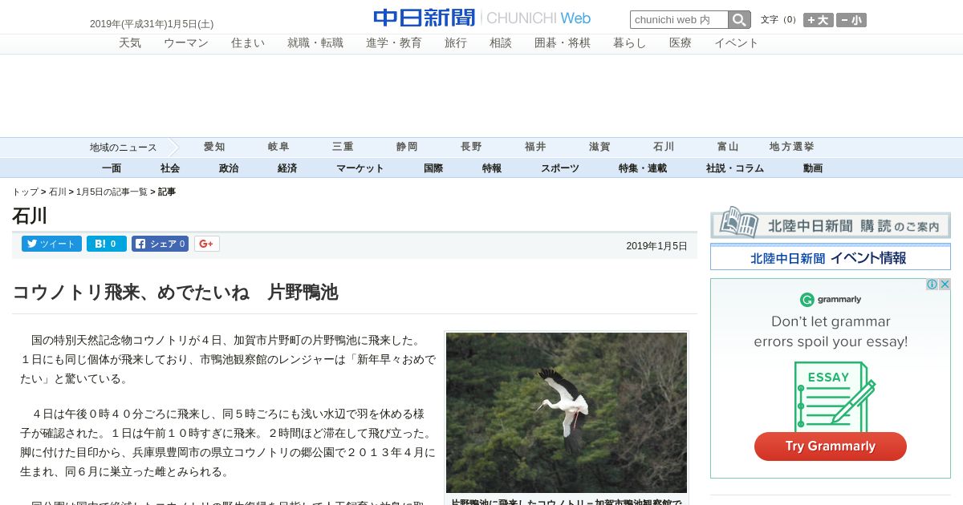The height and width of the screenshot is (505, 963).
Task: Open the 囲碁・将棋 menu item
Action: [563, 43]
